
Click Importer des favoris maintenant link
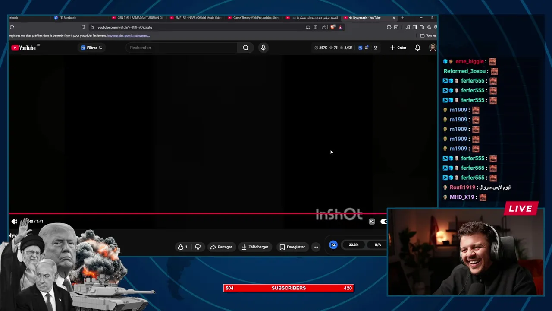pos(129,35)
